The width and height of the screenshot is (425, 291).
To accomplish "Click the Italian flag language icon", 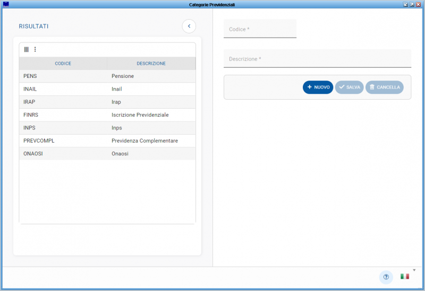I will (x=405, y=277).
